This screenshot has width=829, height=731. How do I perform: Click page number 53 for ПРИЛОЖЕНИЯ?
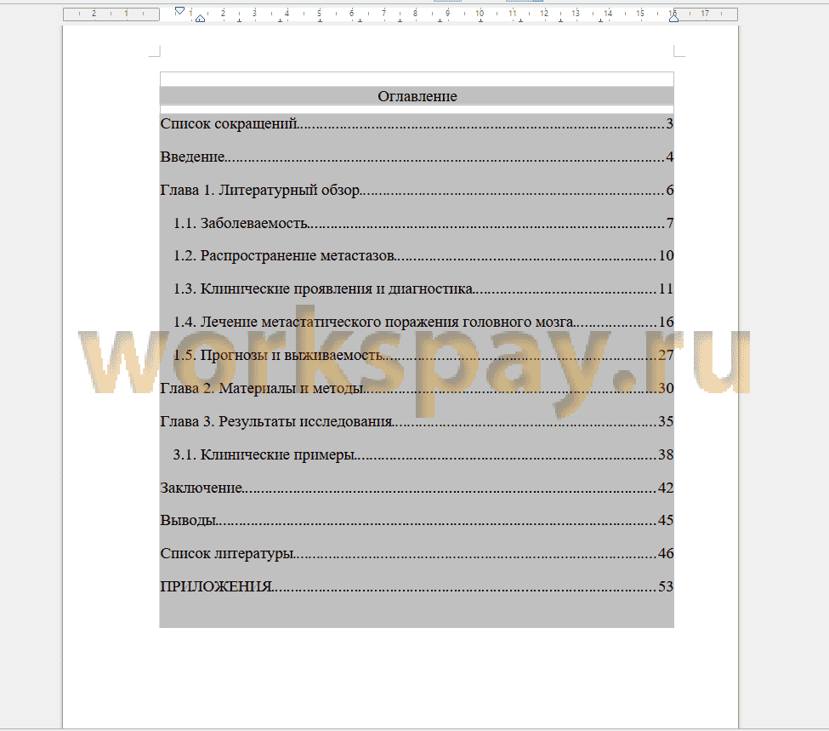coord(666,586)
